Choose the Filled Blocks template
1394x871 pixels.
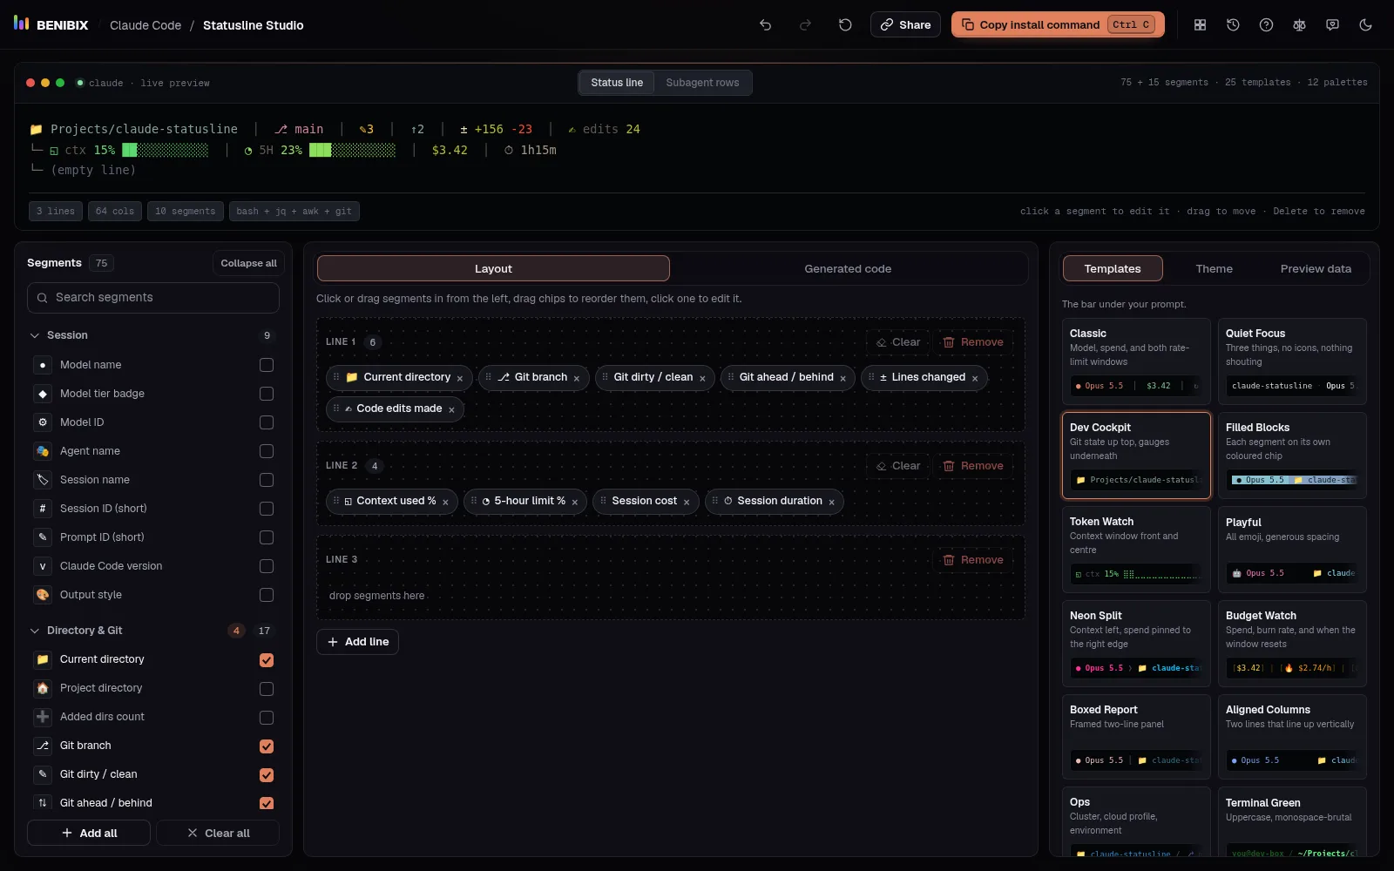tap(1292, 455)
